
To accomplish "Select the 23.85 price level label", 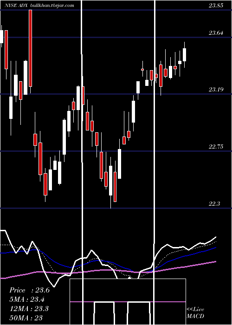I will click(216, 6).
